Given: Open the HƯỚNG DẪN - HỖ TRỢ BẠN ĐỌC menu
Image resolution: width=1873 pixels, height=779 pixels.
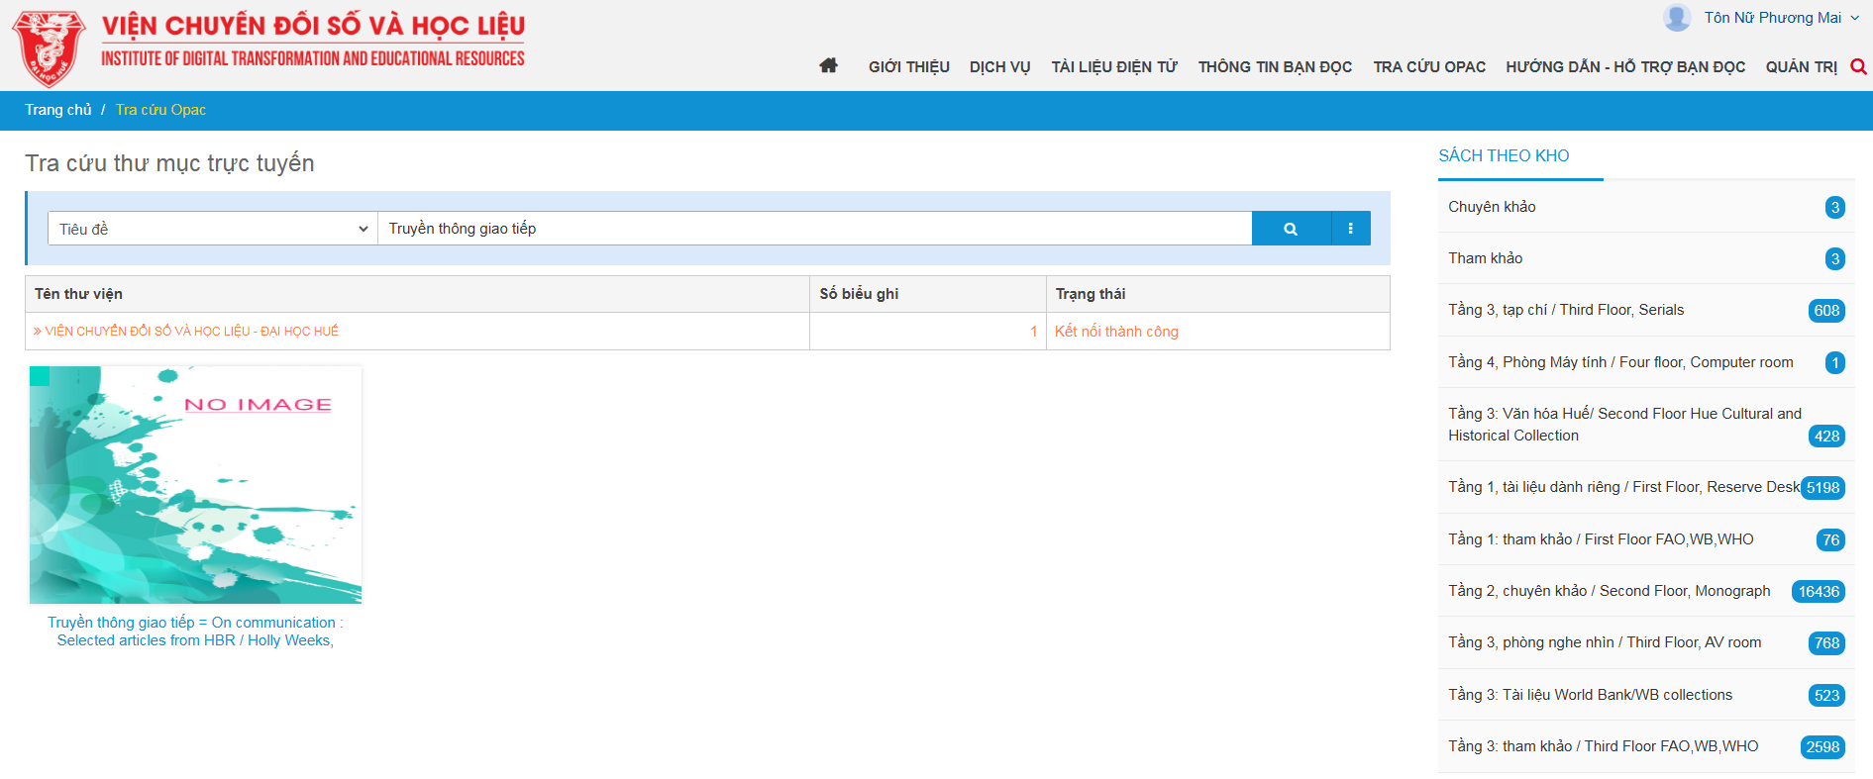Looking at the screenshot, I should (x=1624, y=67).
